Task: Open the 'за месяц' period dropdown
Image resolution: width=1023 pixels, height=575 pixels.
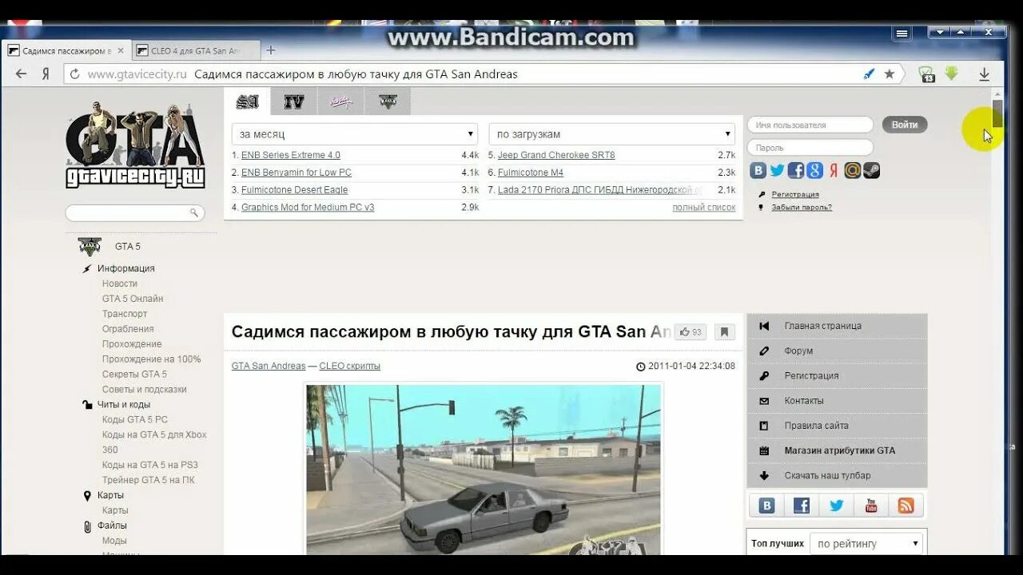Action: 355,134
